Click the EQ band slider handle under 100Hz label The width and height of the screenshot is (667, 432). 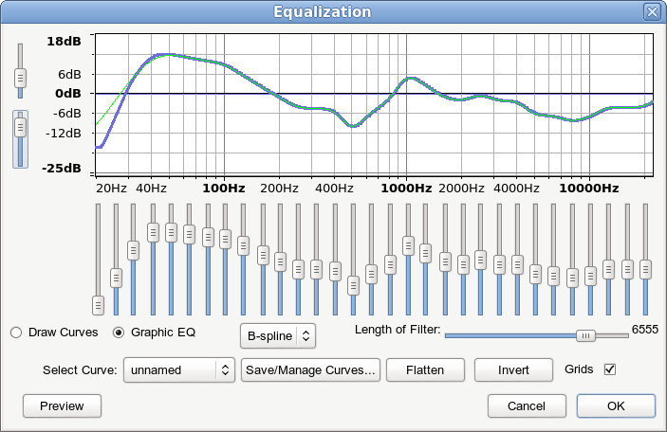click(225, 239)
